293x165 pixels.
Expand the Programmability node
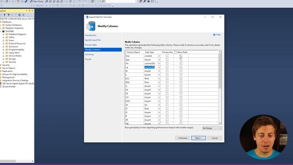pos(3,49)
